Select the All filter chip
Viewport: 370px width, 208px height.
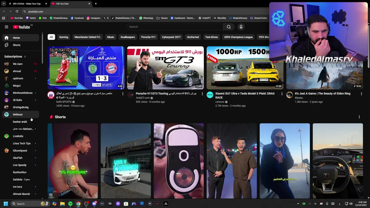click(x=51, y=37)
